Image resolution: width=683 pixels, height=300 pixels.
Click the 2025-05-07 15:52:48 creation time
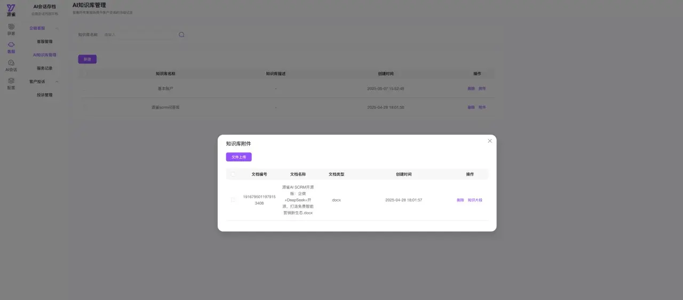[386, 88]
